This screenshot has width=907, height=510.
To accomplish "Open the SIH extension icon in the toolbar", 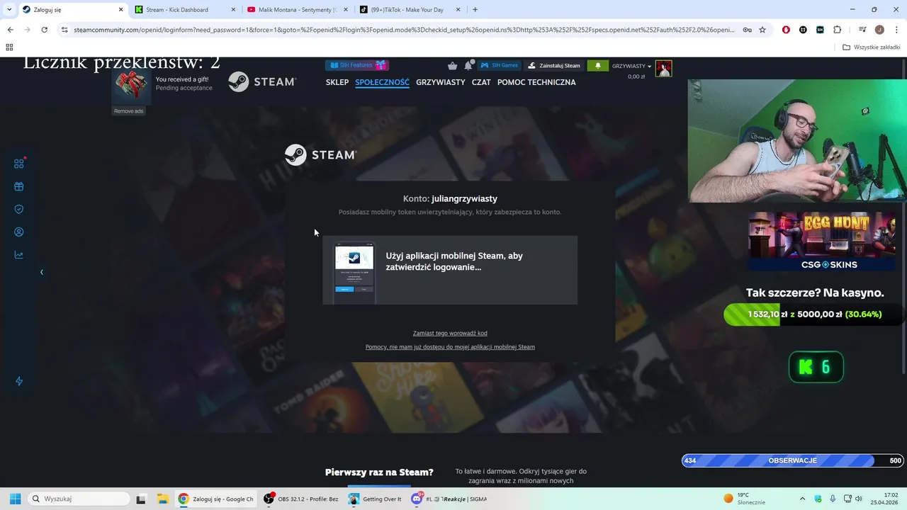I will [820, 30].
